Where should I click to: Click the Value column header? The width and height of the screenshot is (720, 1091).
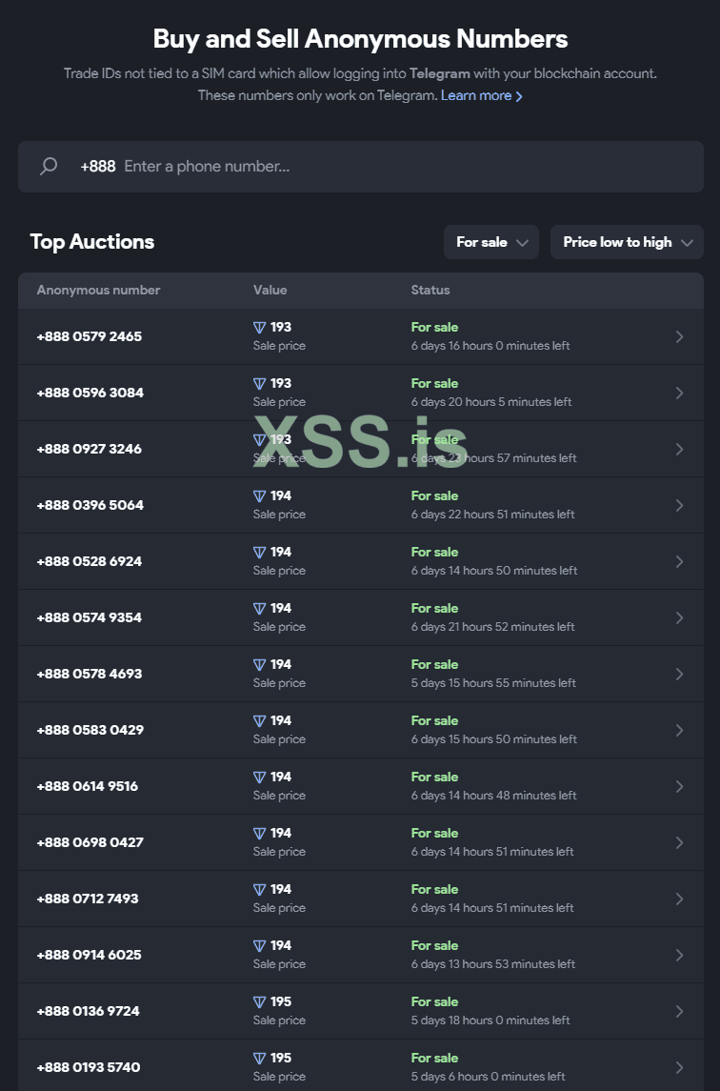[x=270, y=290]
